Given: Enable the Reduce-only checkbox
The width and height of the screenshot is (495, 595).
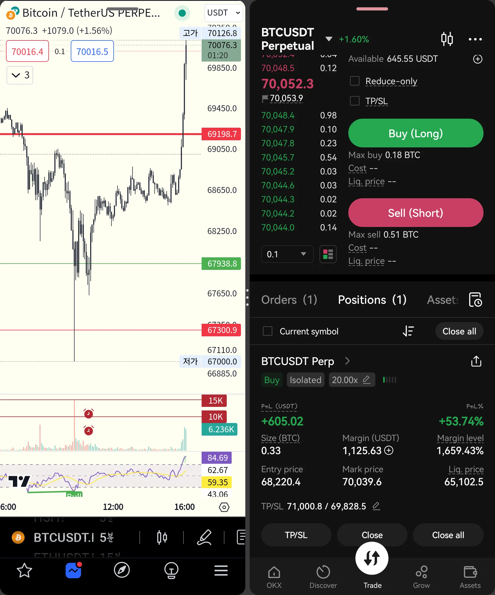Looking at the screenshot, I should (x=355, y=81).
